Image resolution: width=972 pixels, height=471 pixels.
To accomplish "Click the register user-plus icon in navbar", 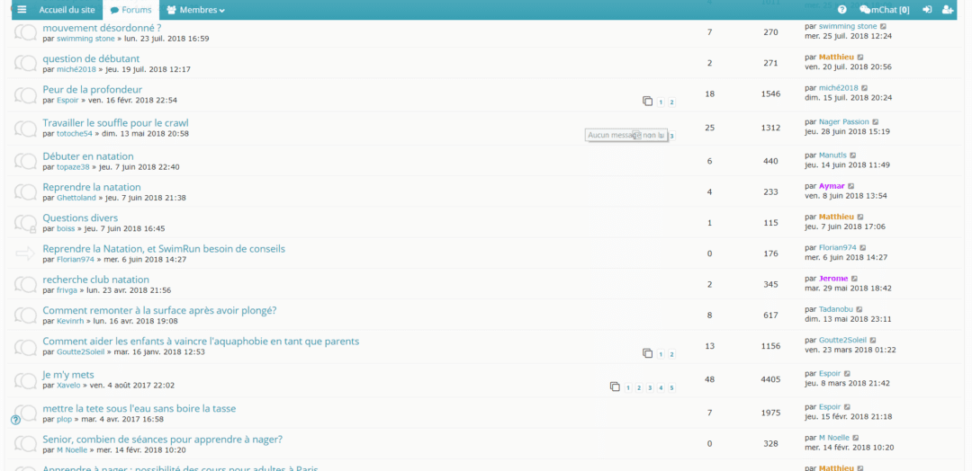I will coord(947,10).
